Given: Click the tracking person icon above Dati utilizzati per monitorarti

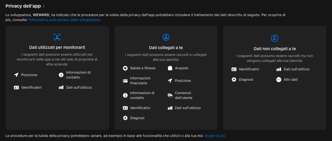Looking at the screenshot, I should point(57,37).
